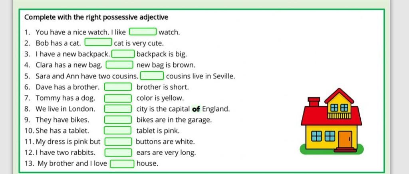
Task: Click the orange door of the house
Action: click(x=345, y=140)
